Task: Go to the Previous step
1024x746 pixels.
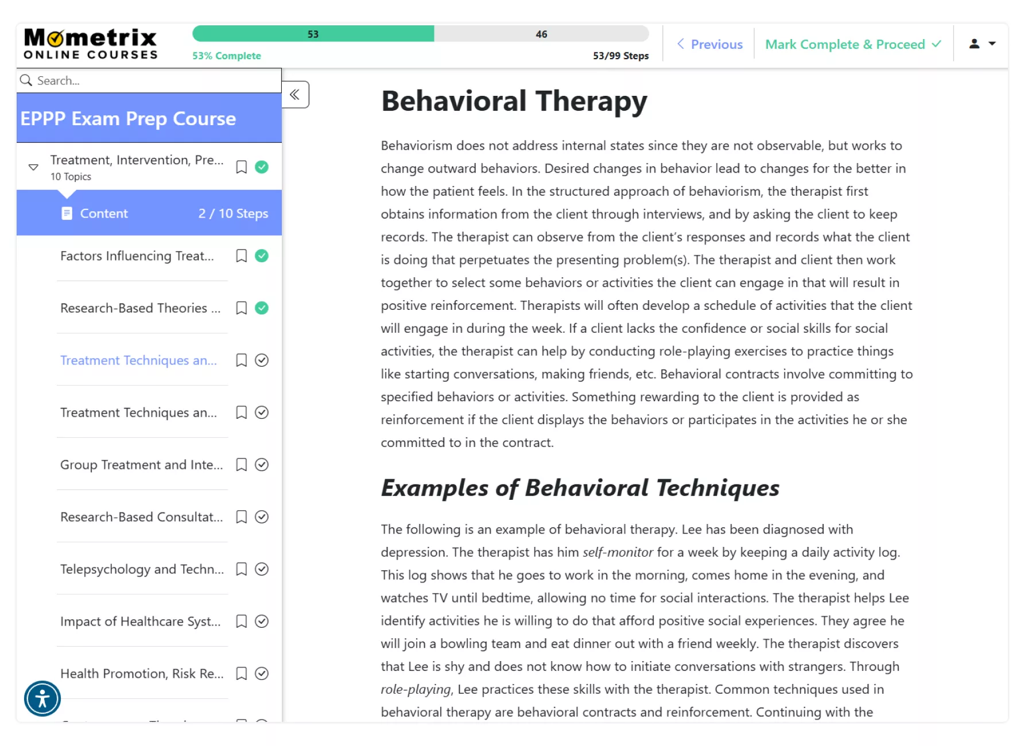Action: click(709, 44)
